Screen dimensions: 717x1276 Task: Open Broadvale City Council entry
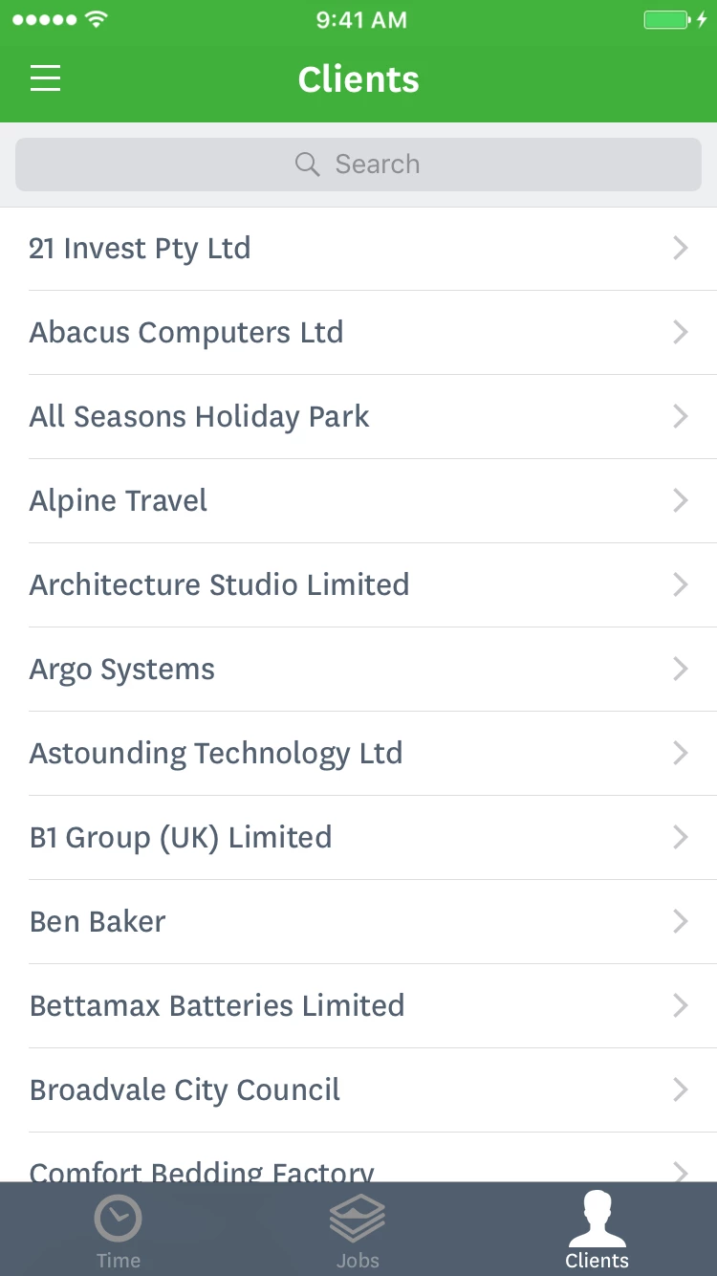[185, 1090]
